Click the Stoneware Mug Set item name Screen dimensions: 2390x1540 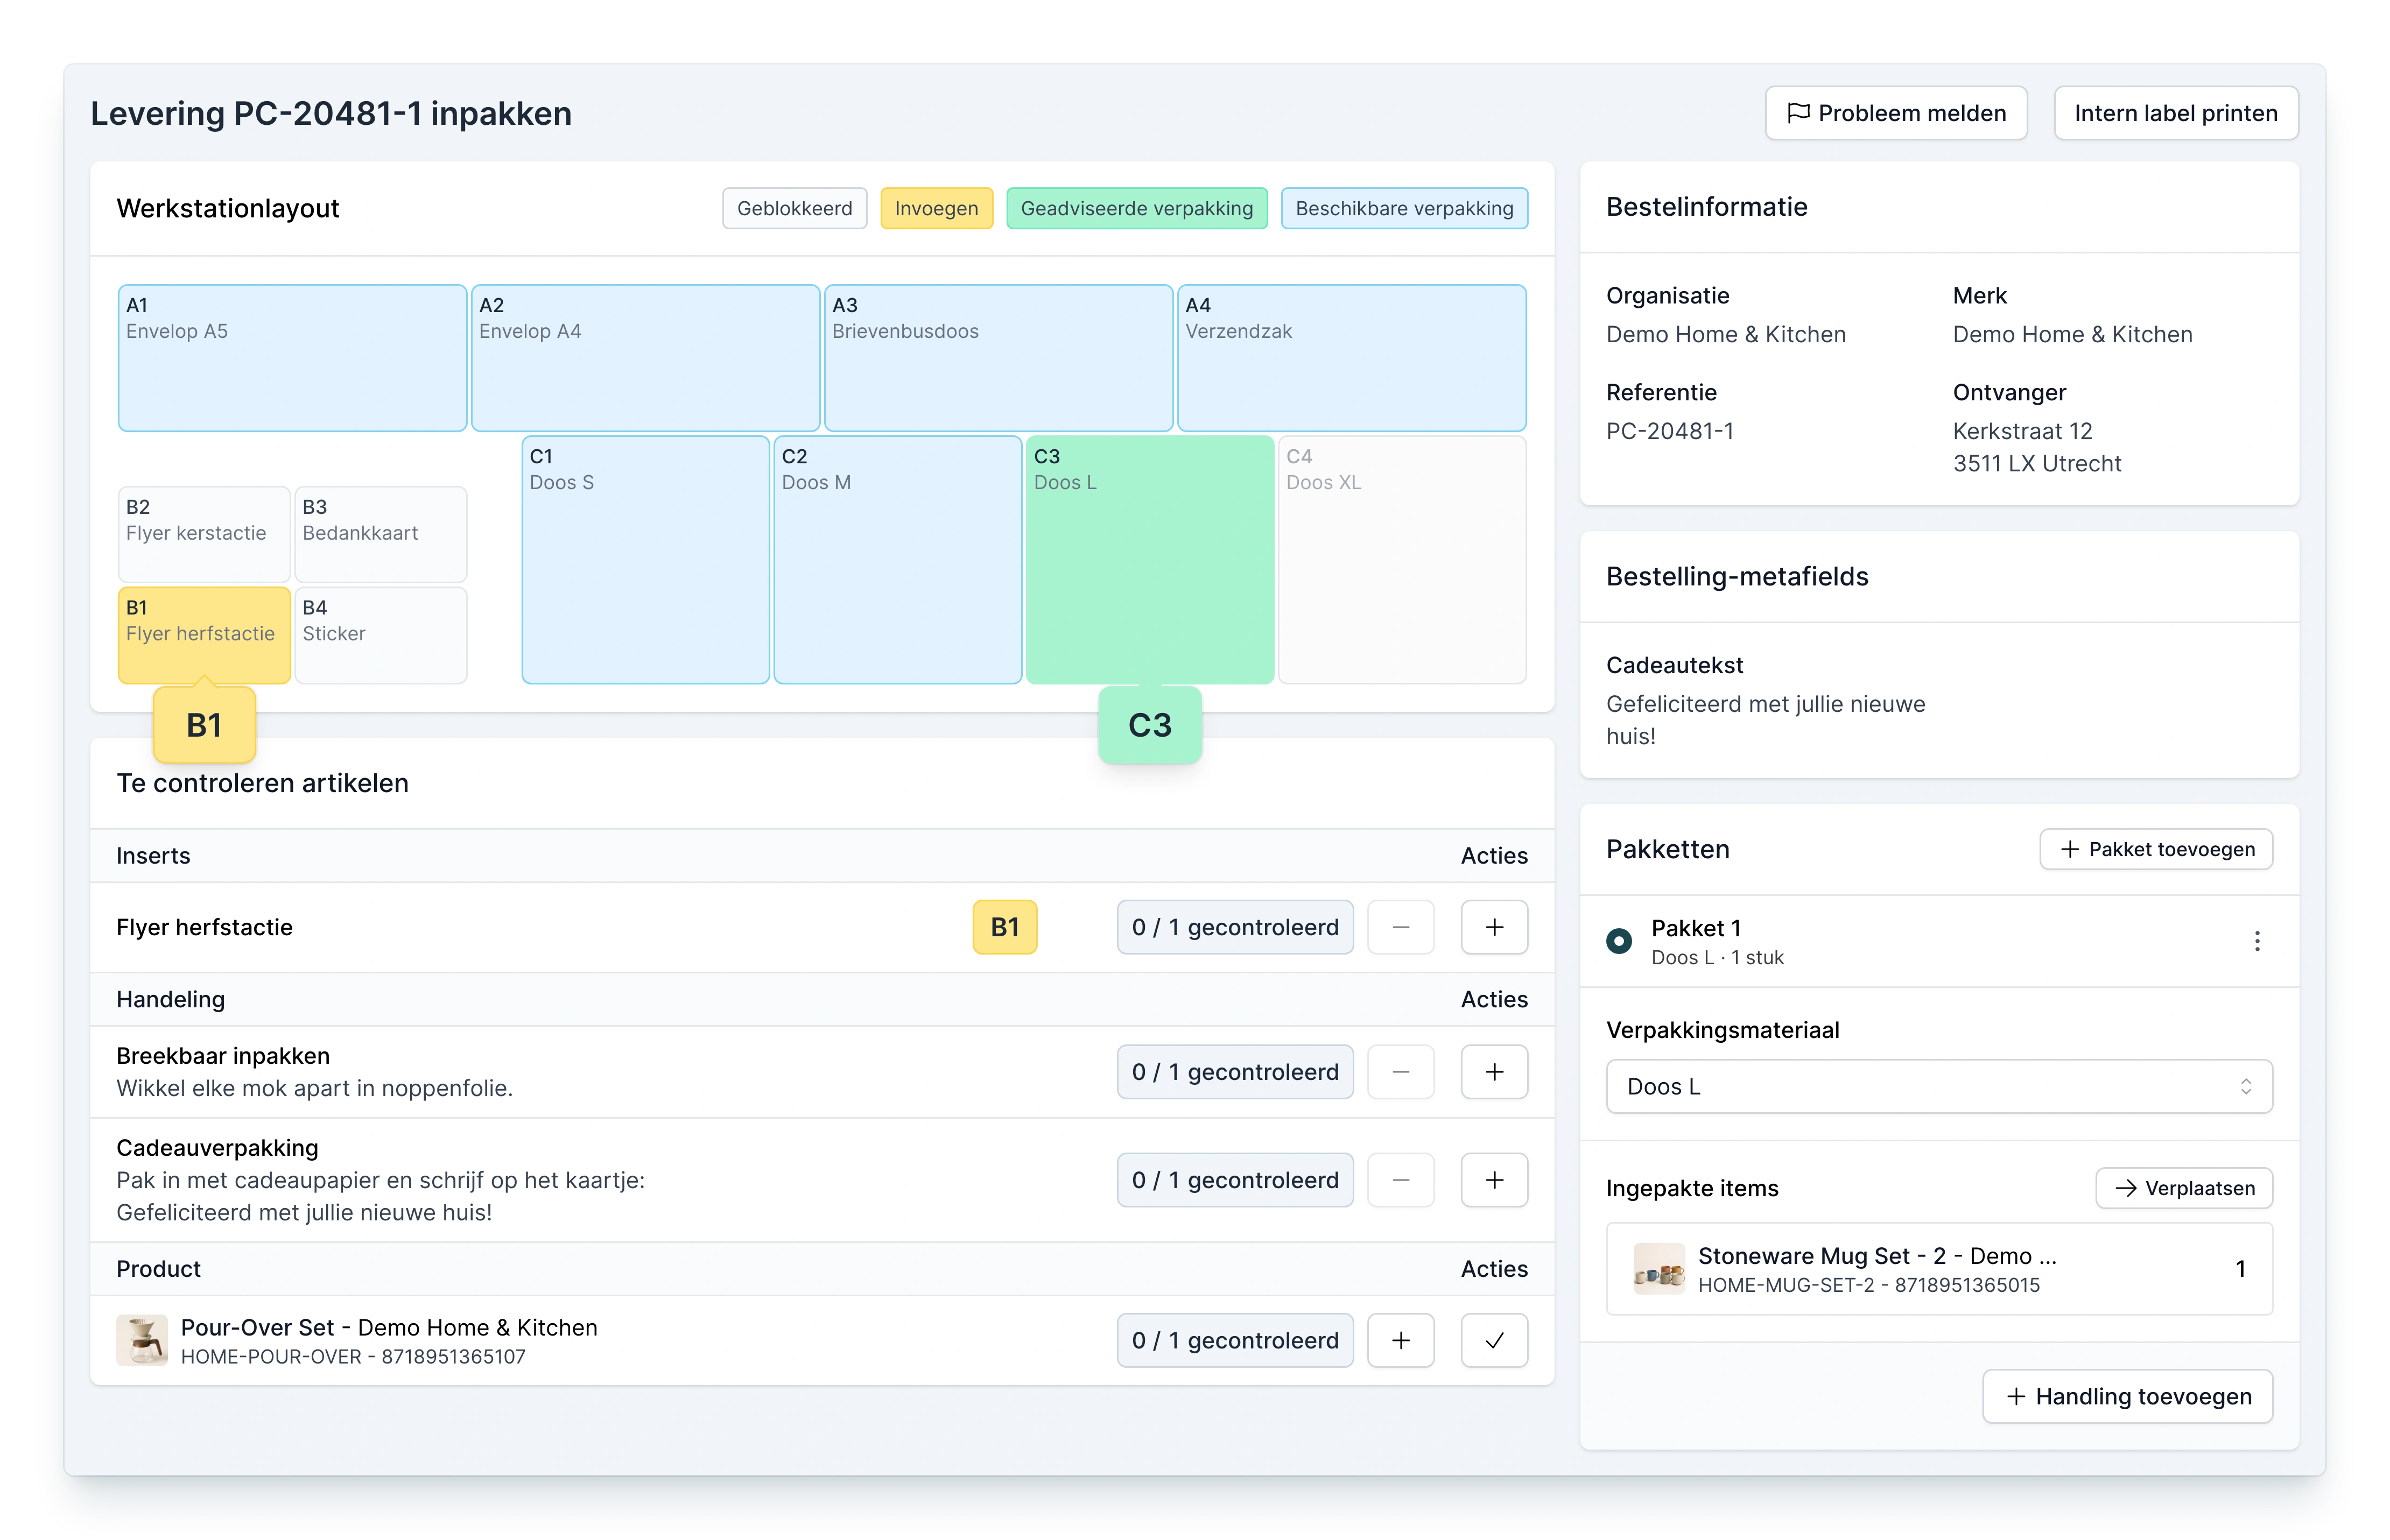1877,1256
